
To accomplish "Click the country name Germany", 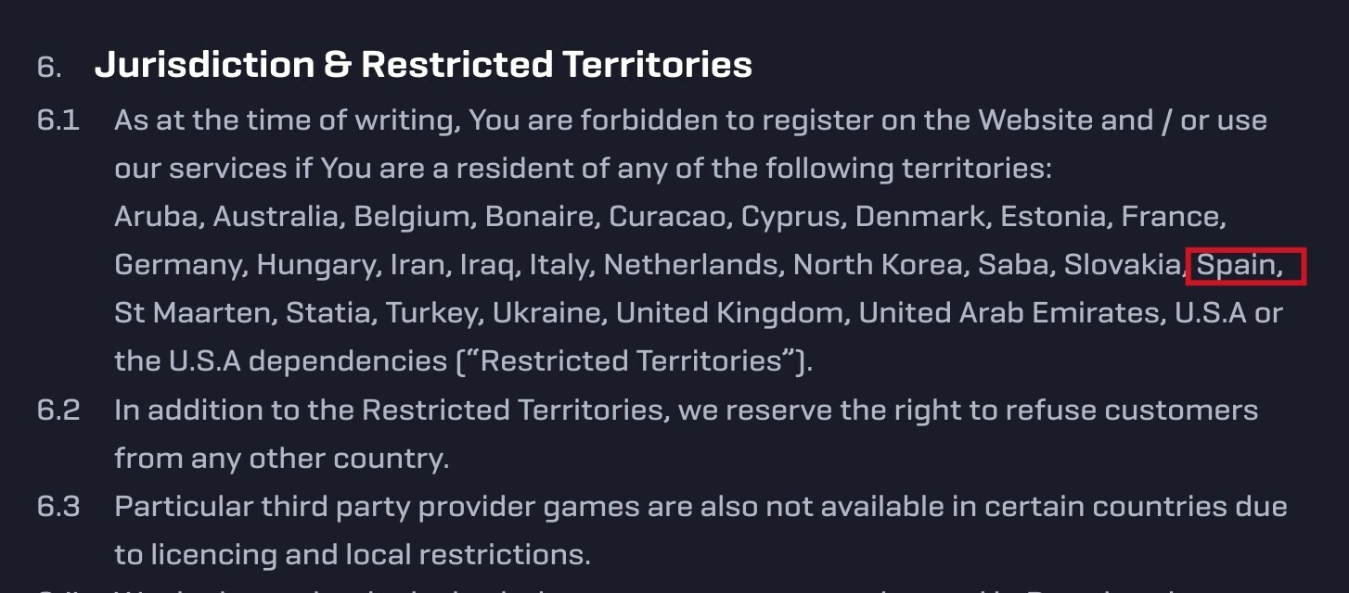I will pos(176,266).
